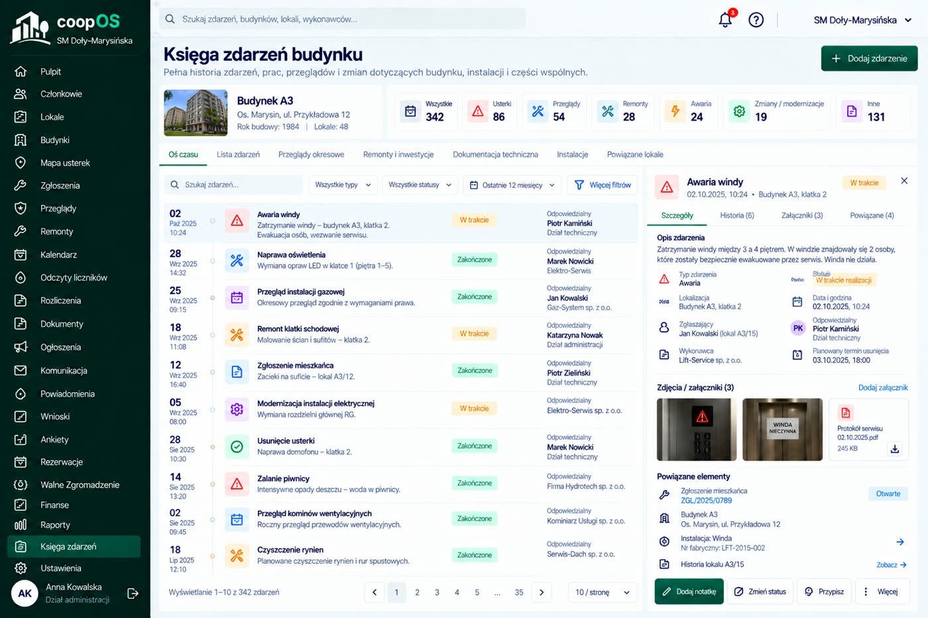This screenshot has height=618, width=928.
Task: Click the Dodaj załącznik link
Action: coord(883,387)
